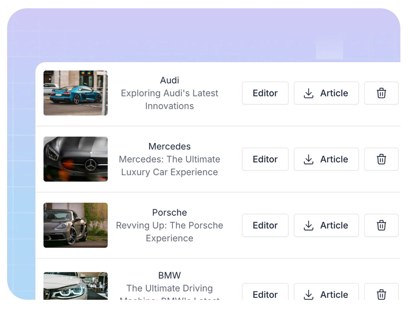Click the trash icon in Mercedes row

[x=381, y=159]
